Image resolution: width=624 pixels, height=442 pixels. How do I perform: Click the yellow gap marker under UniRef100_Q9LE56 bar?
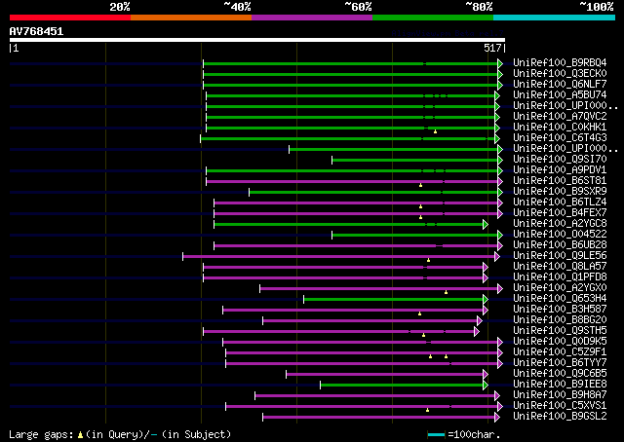(x=429, y=260)
